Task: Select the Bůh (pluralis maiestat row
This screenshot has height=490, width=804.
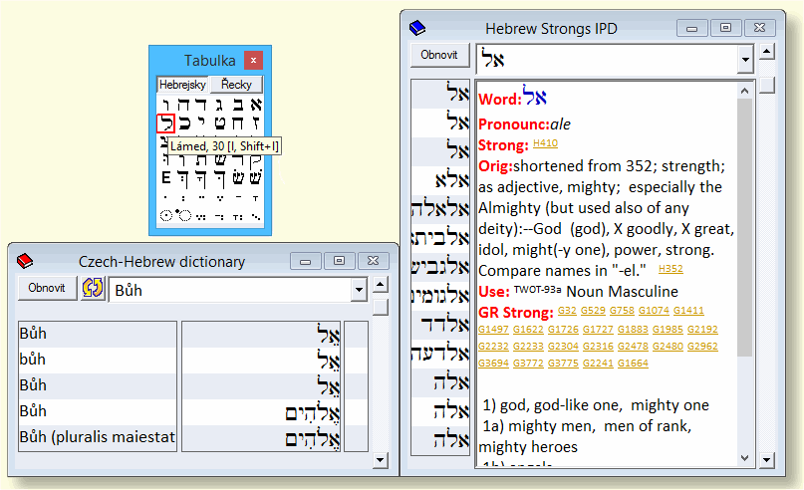Action: coord(97,437)
